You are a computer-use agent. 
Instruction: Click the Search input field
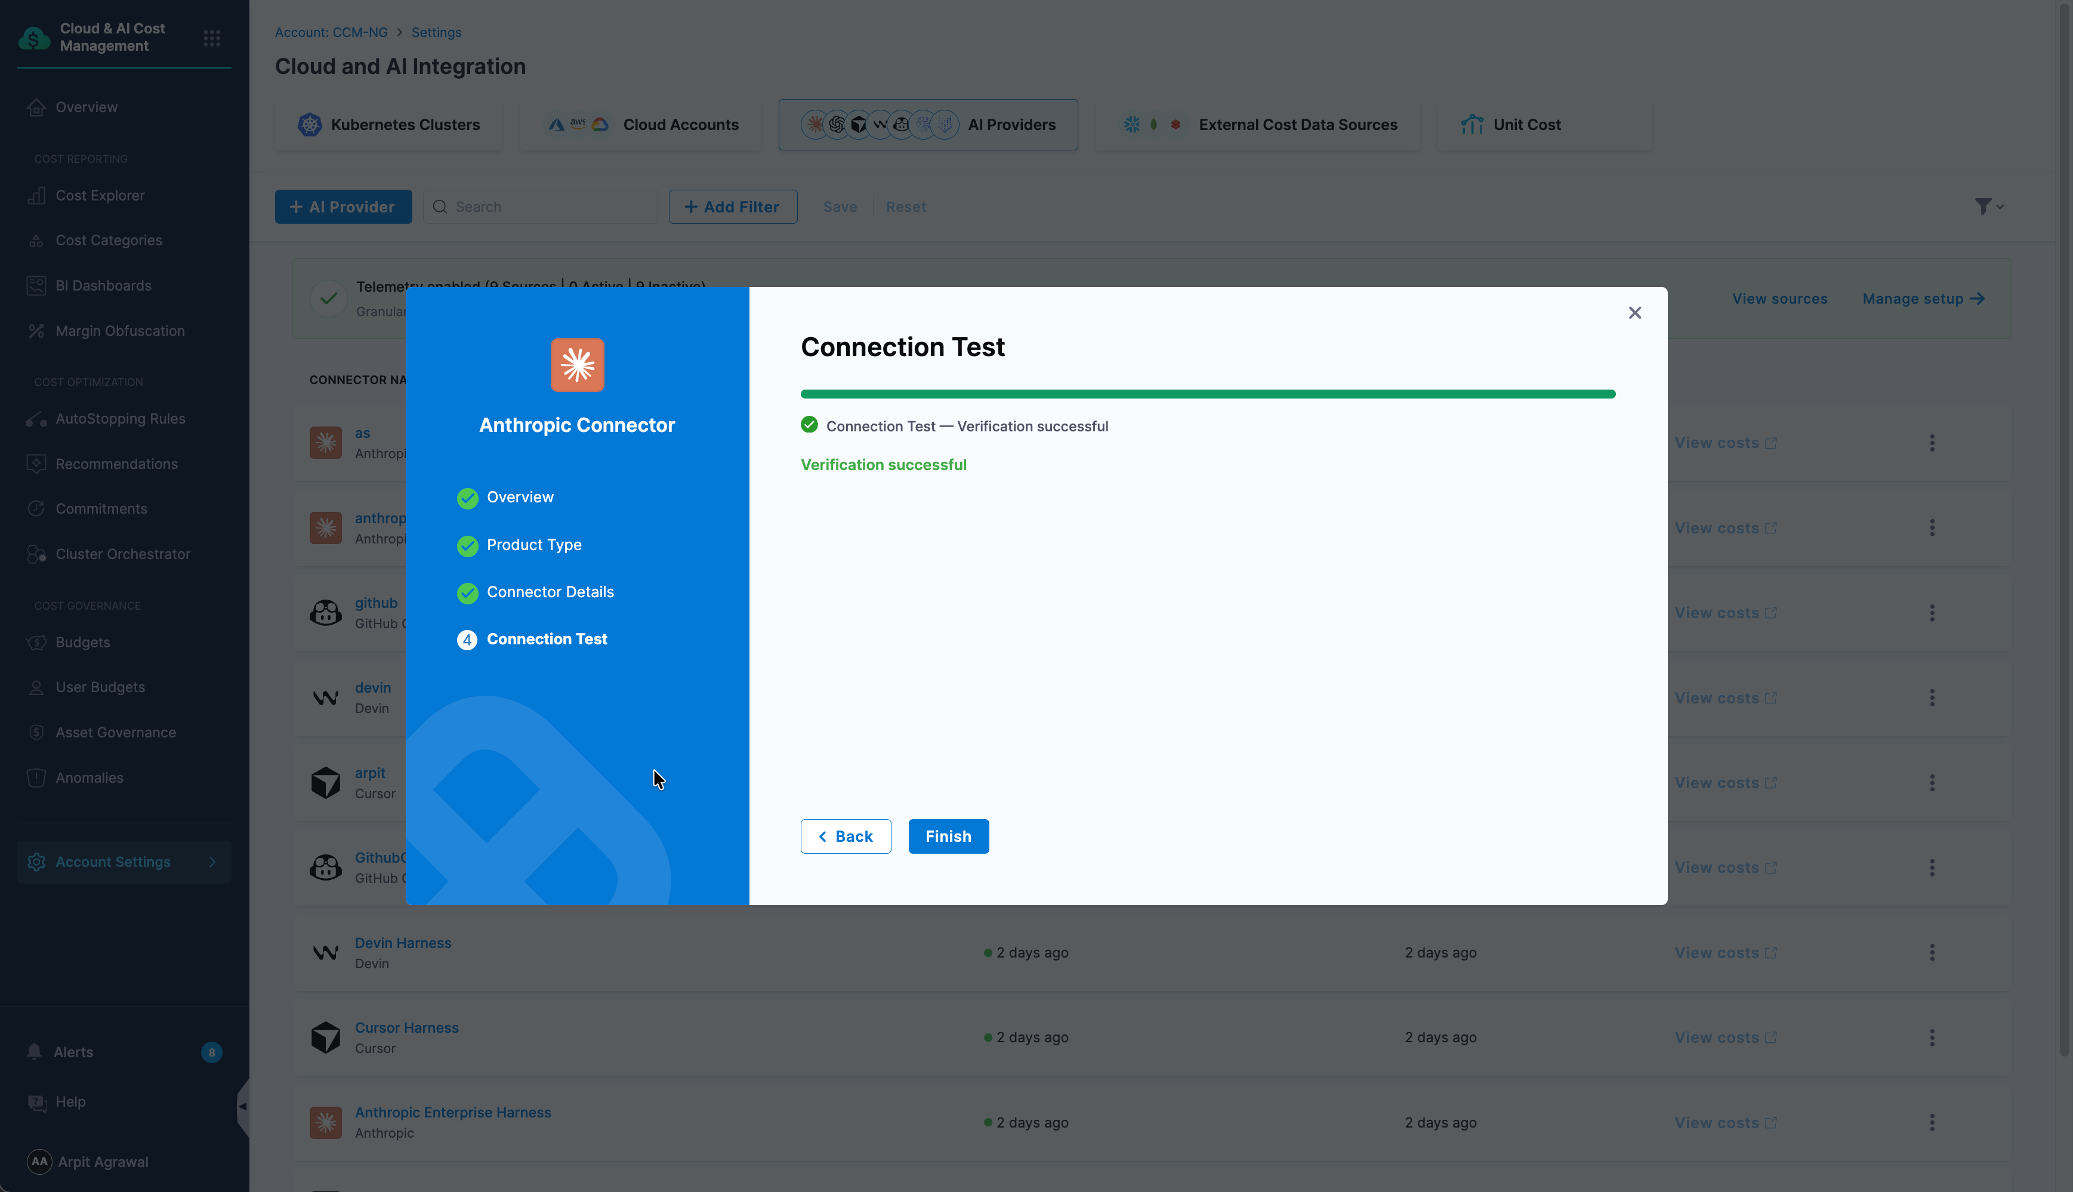[541, 207]
